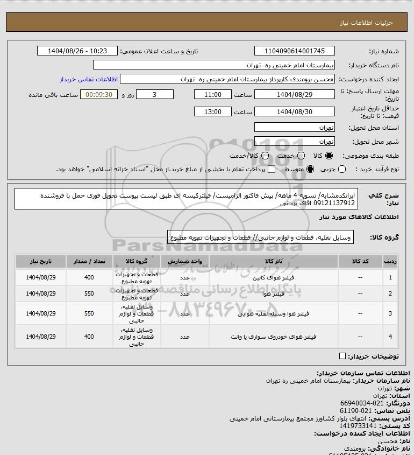This screenshot has height=455, width=414.
Task: Select the خدمت radio button
Action: (301, 156)
